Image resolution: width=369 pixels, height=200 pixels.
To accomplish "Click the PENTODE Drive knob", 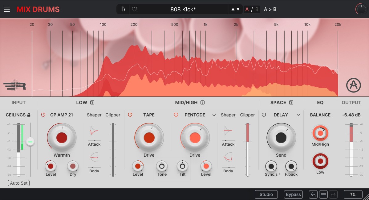I will pyautogui.click(x=195, y=138).
